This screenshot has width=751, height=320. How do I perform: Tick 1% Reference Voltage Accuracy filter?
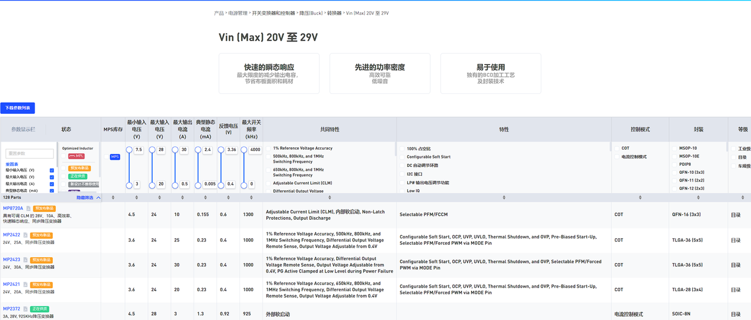tap(269, 149)
